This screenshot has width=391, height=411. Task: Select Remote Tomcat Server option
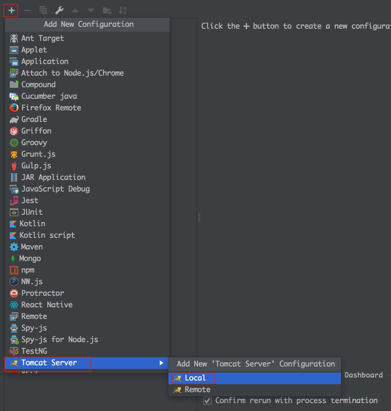(x=197, y=390)
